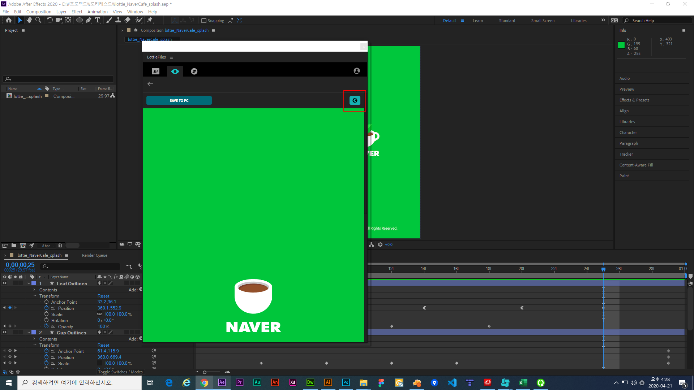Screen dimensions: 694x390
Task: Select the Puppet Pin tool
Action: pos(150,20)
